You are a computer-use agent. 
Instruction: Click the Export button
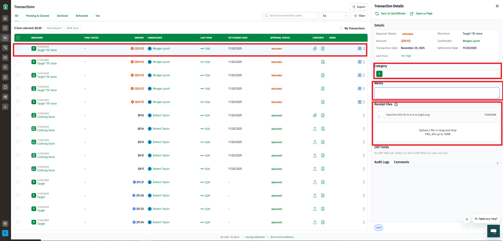359,7
